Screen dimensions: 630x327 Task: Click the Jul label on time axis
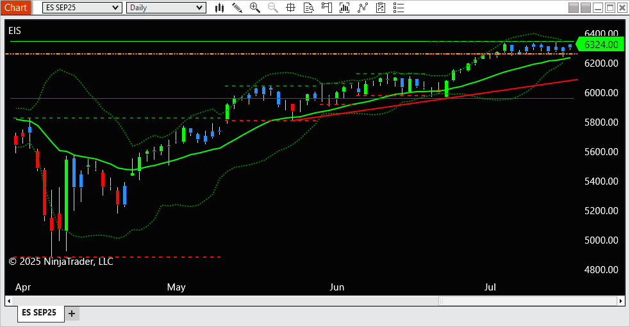coord(490,287)
